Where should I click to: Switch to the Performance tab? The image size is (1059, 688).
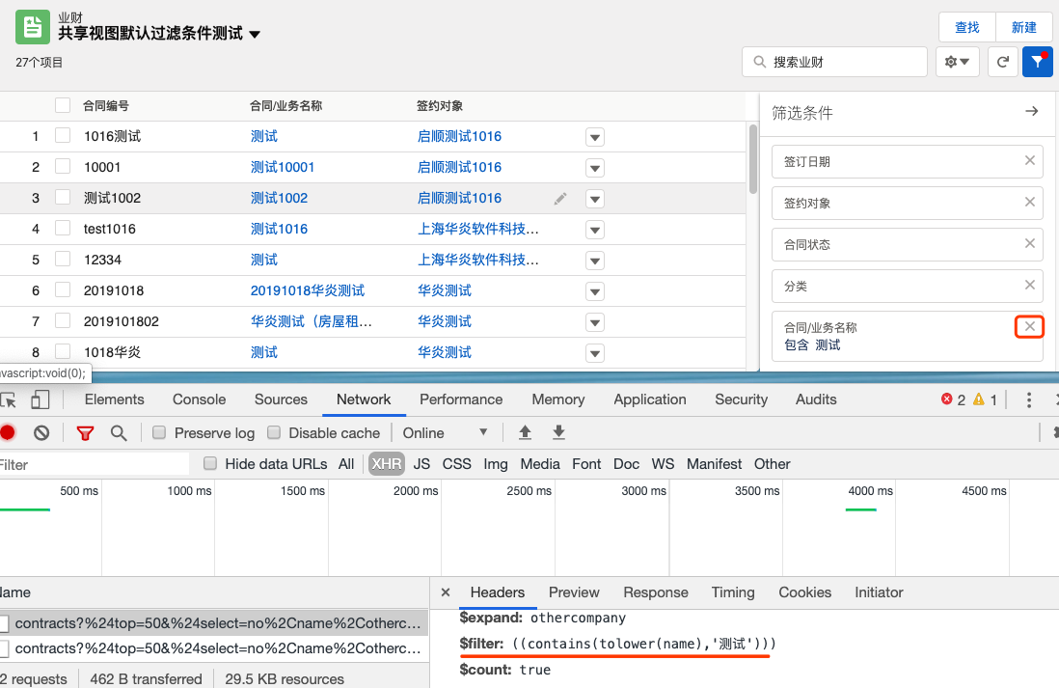461,399
